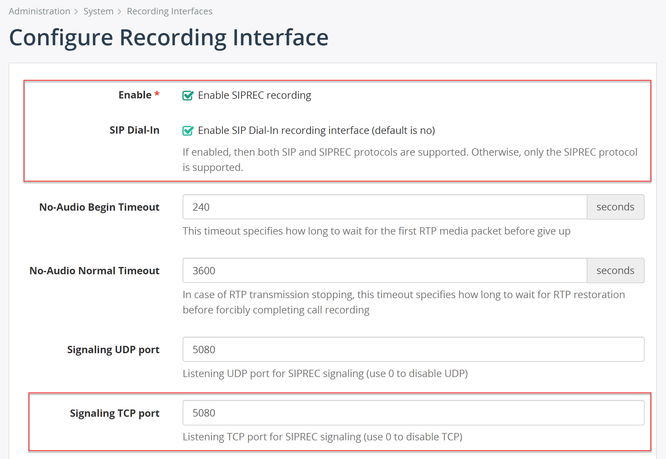This screenshot has height=459, width=666.
Task: Click the SIP Dial-In recording interface label text
Action: pyautogui.click(x=316, y=131)
